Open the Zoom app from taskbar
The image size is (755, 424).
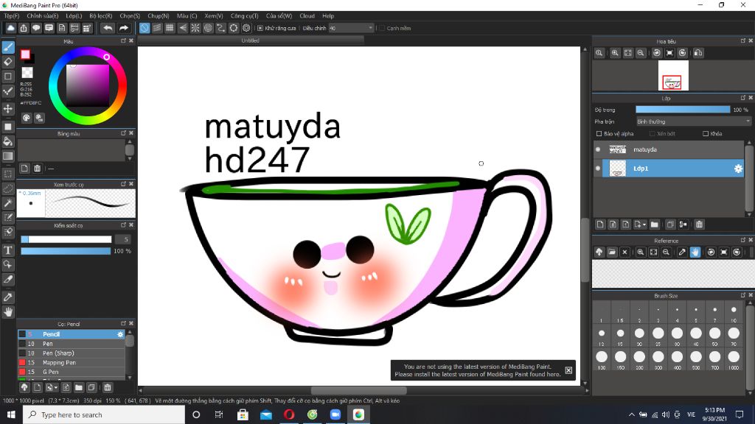[x=335, y=414]
